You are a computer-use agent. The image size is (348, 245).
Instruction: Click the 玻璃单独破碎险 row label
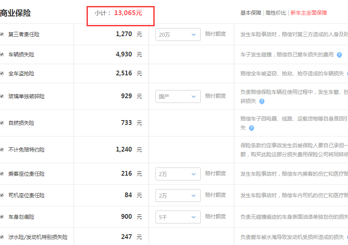27,96
